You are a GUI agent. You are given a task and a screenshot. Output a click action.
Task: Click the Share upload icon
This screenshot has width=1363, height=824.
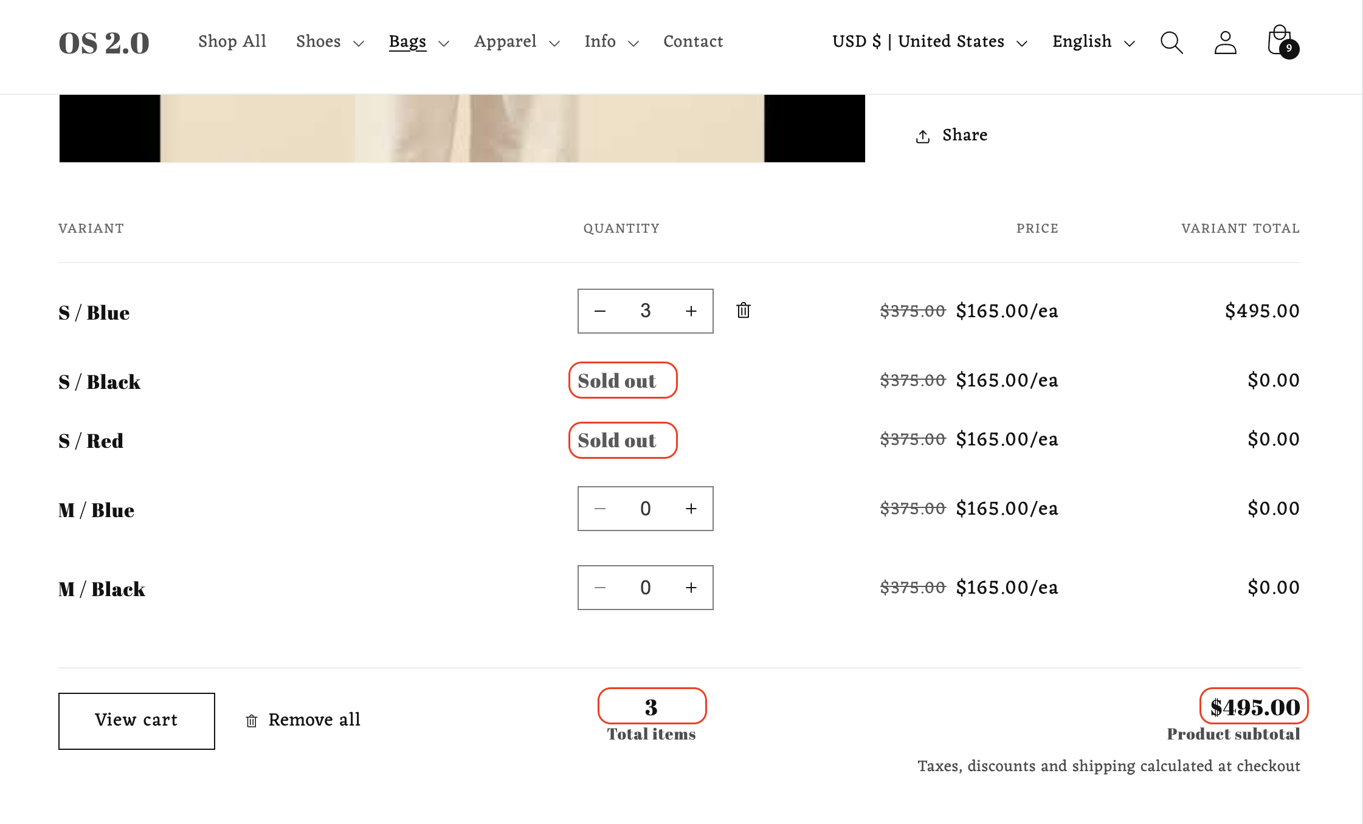pos(923,135)
